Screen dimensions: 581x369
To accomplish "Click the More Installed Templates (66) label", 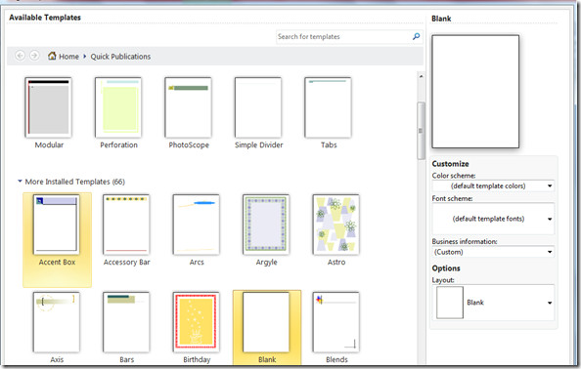I will pyautogui.click(x=75, y=182).
